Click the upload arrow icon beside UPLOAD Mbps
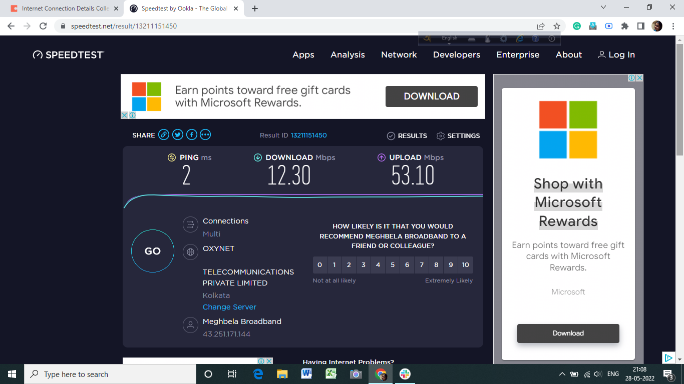The width and height of the screenshot is (684, 384). pyautogui.click(x=381, y=157)
